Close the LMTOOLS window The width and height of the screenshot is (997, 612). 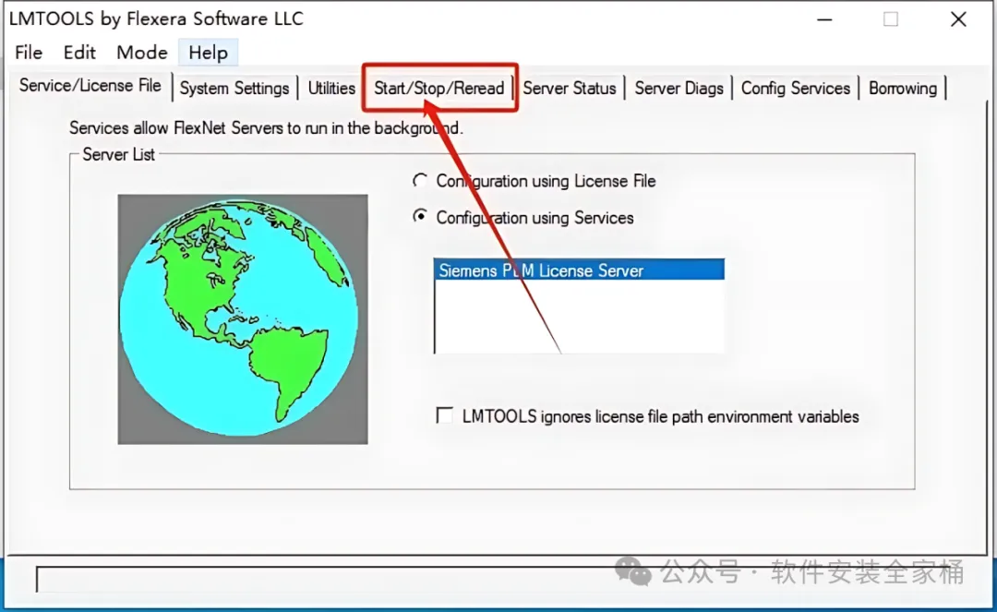point(958,19)
